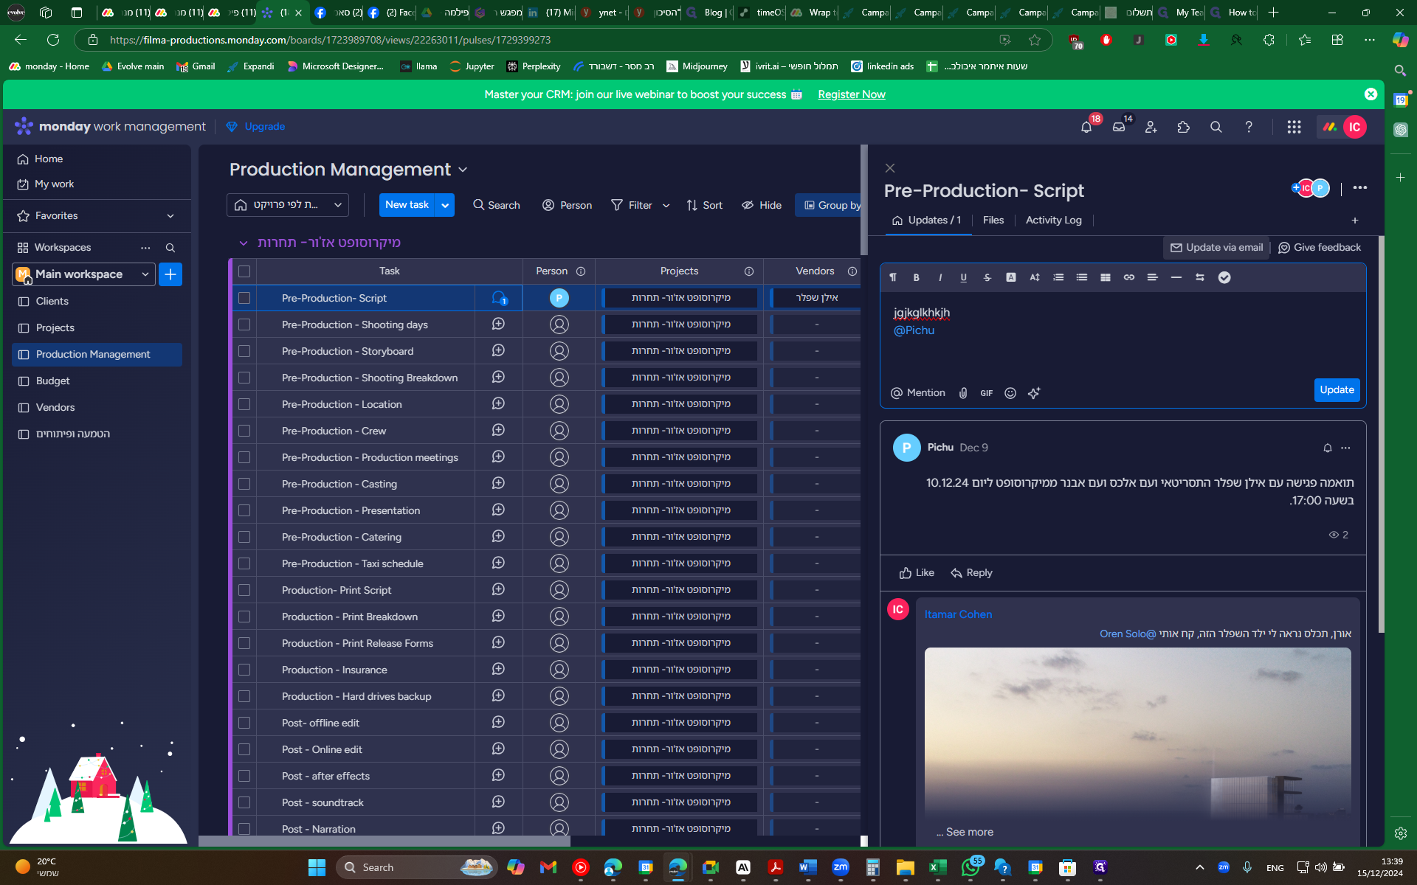
Task: Expand the New task dropdown arrow
Action: 445,205
